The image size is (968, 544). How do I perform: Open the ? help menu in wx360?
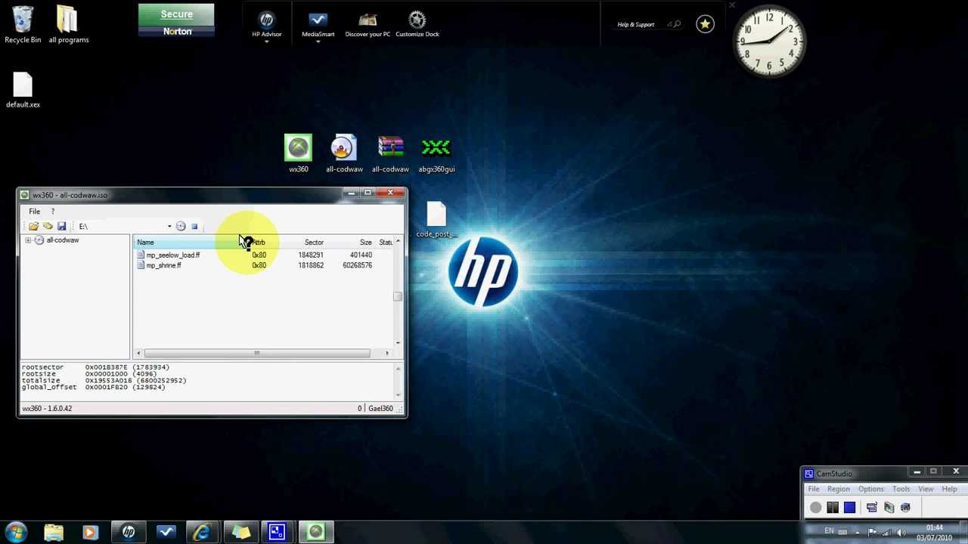coord(53,212)
